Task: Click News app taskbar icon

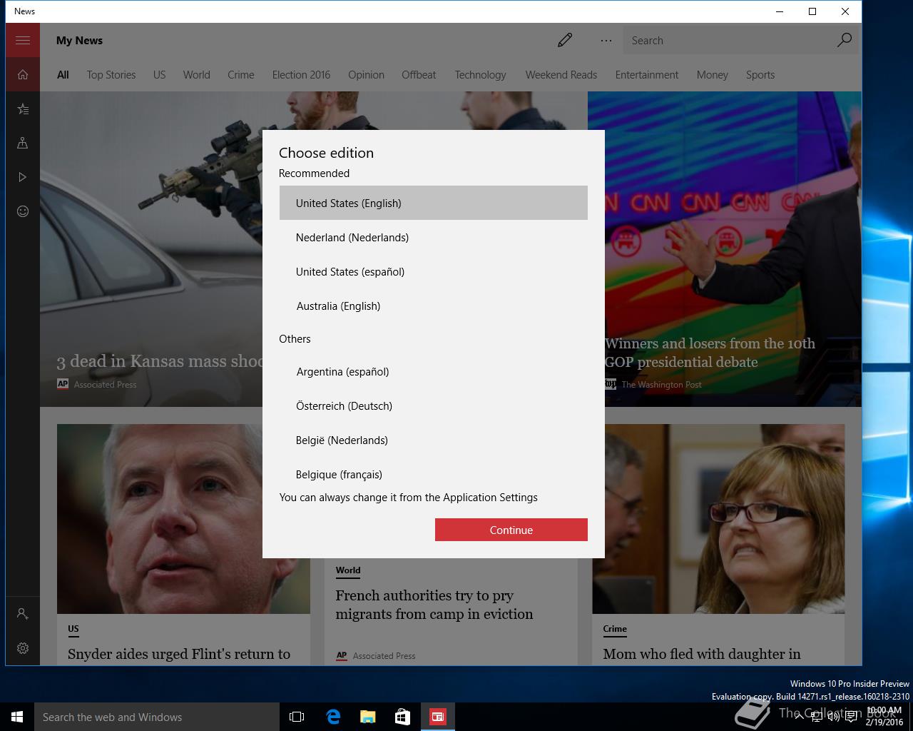Action: [x=437, y=717]
